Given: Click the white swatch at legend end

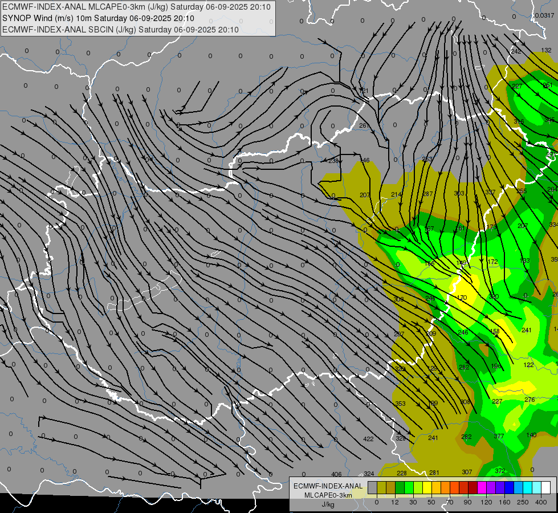Looking at the screenshot, I should (546, 487).
